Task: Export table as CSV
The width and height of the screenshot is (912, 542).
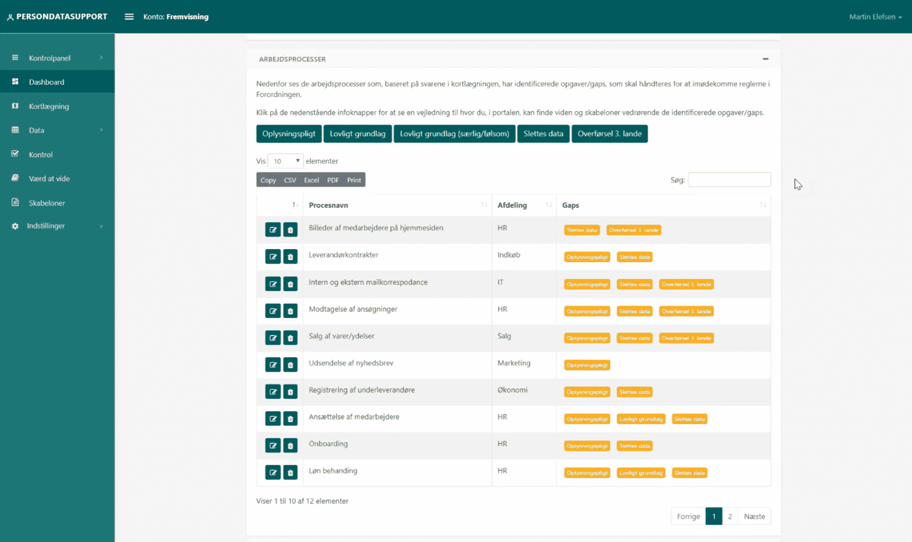Action: coord(290,180)
